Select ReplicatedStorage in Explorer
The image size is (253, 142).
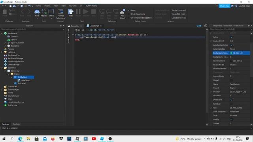15,58
